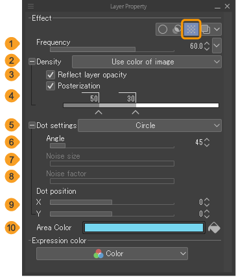Collapse the Density section

32,62
